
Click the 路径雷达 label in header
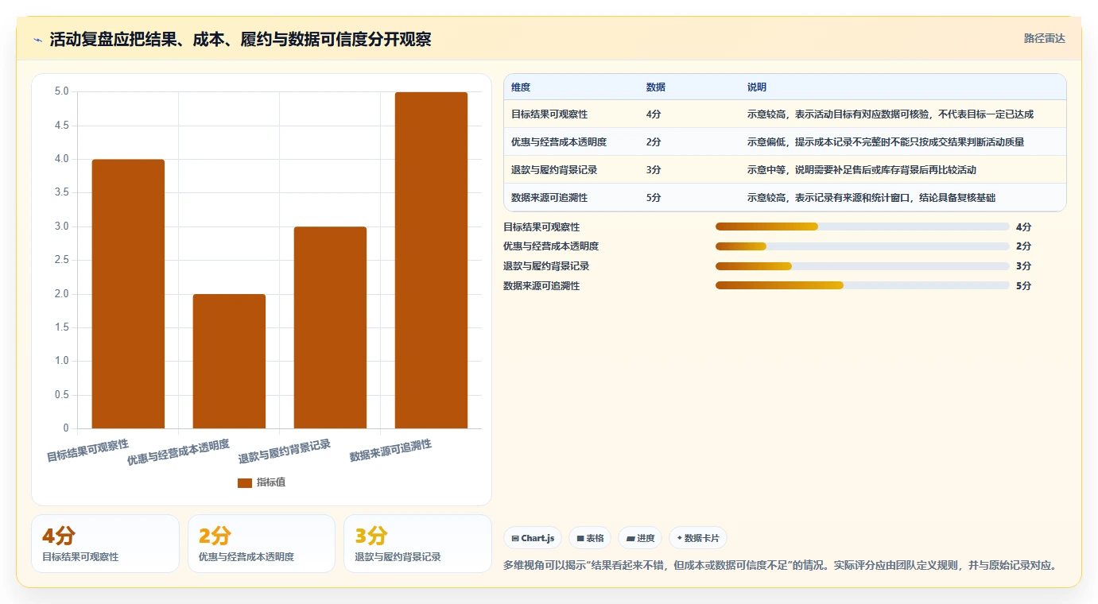click(1044, 38)
